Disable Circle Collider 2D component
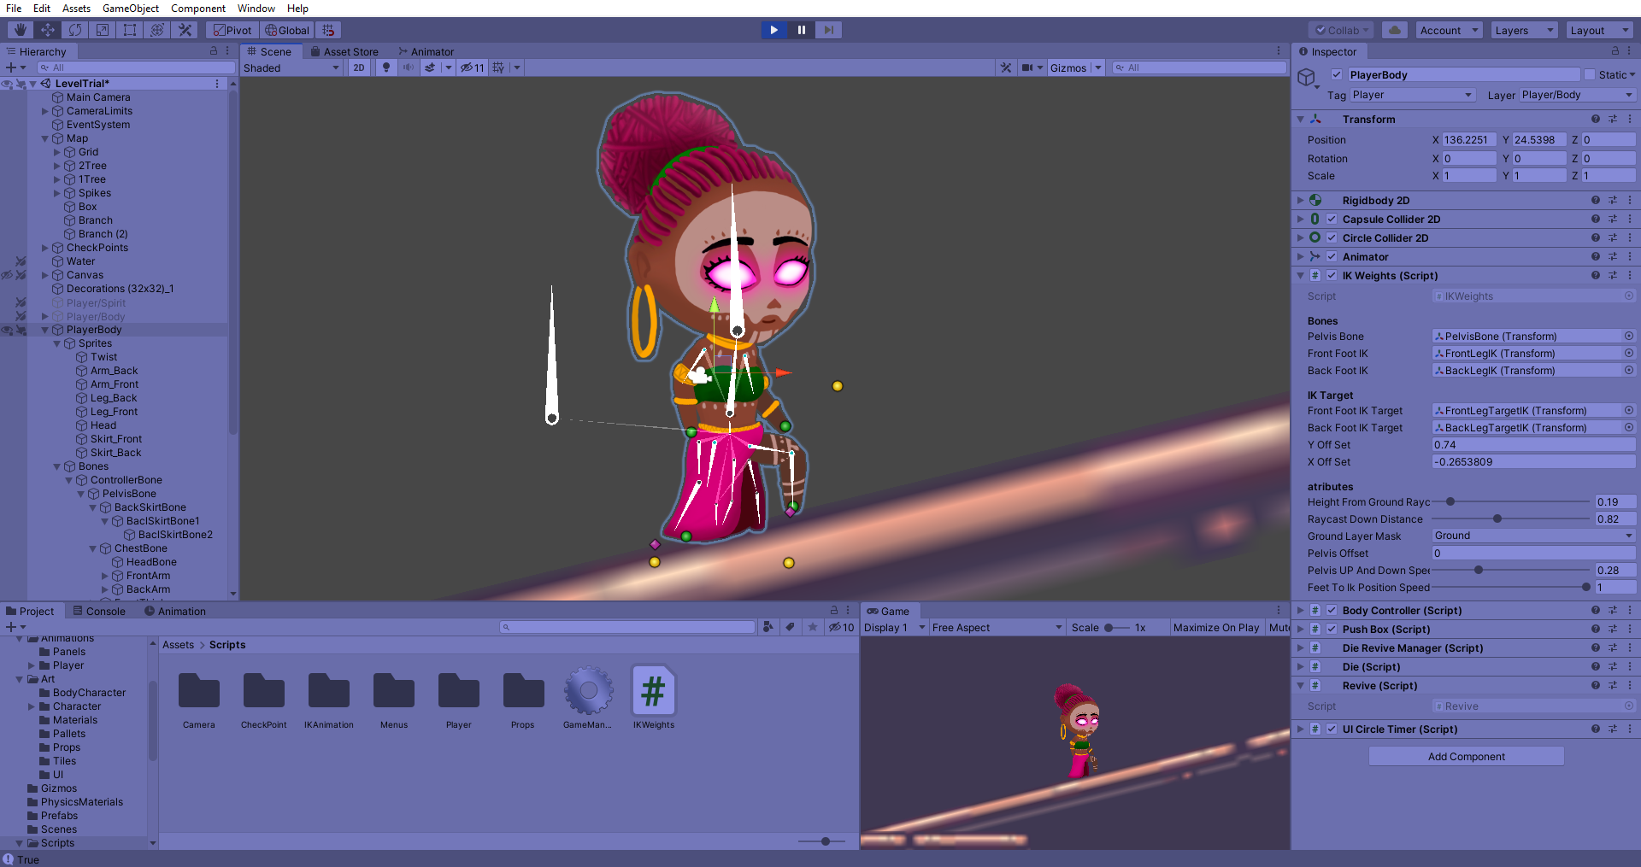Viewport: 1641px width, 867px height. pyautogui.click(x=1332, y=238)
